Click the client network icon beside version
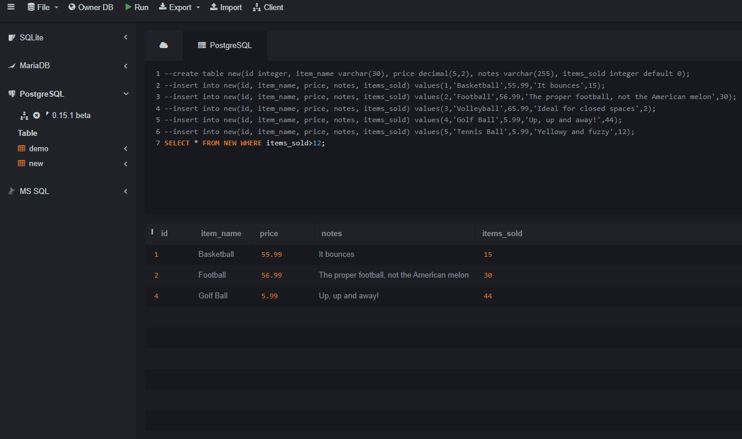This screenshot has height=439, width=742. point(24,115)
